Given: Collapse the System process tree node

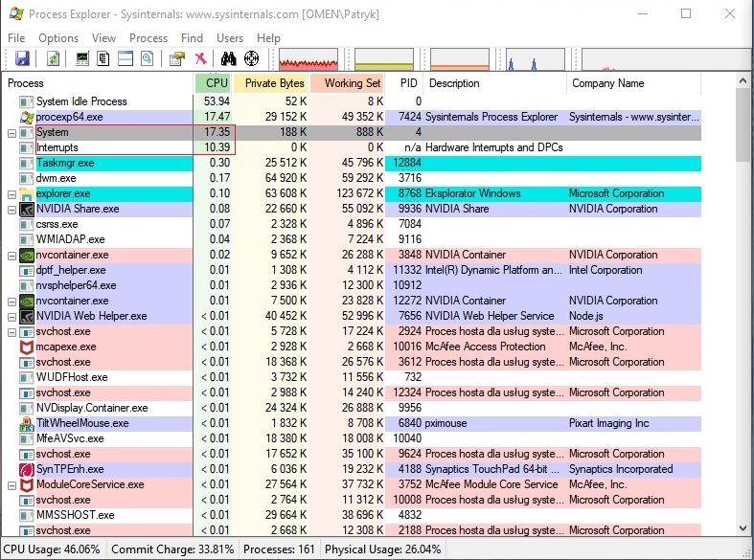Looking at the screenshot, I should click(11, 133).
